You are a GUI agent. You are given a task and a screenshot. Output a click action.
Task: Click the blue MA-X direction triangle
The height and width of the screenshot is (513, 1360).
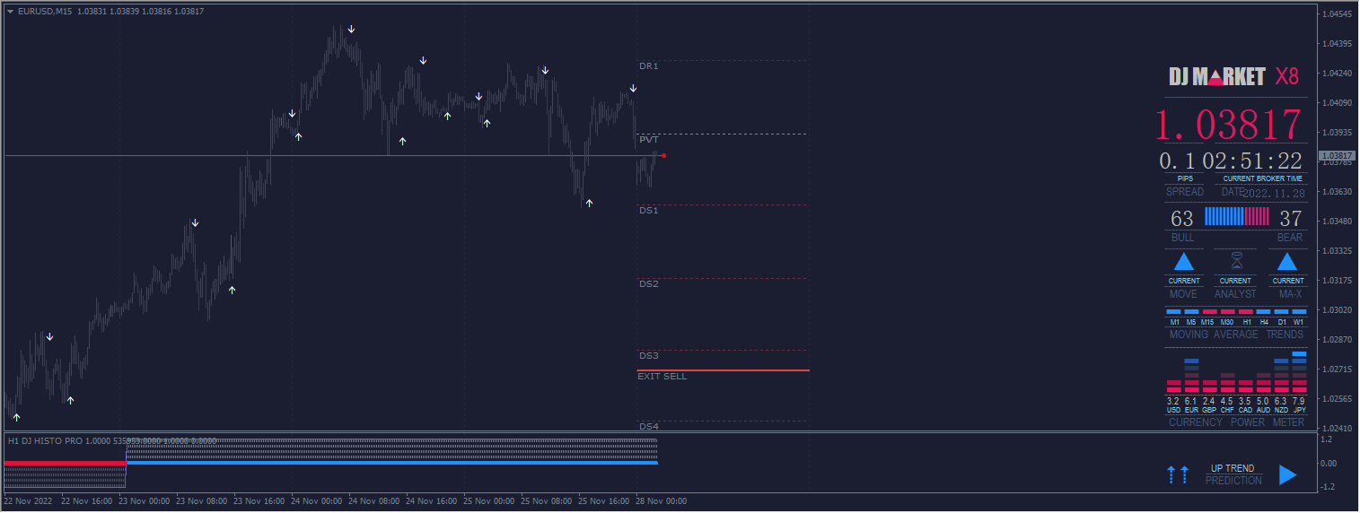click(x=1287, y=262)
